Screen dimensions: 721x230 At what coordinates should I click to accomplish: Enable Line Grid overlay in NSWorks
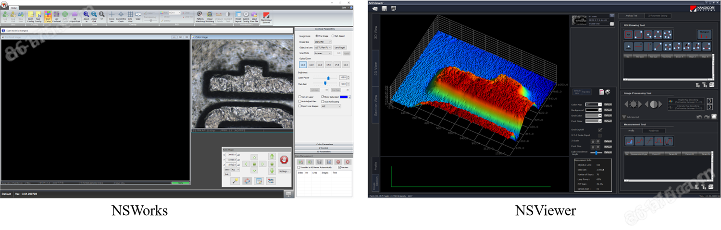pyautogui.click(x=130, y=17)
